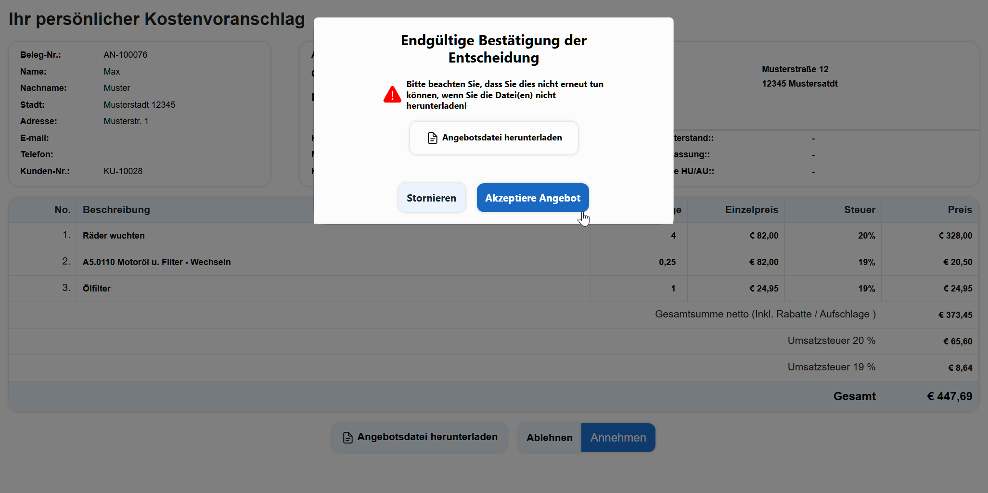Viewport: 988px width, 493px height.
Task: Click the first name value Max
Action: tap(112, 72)
